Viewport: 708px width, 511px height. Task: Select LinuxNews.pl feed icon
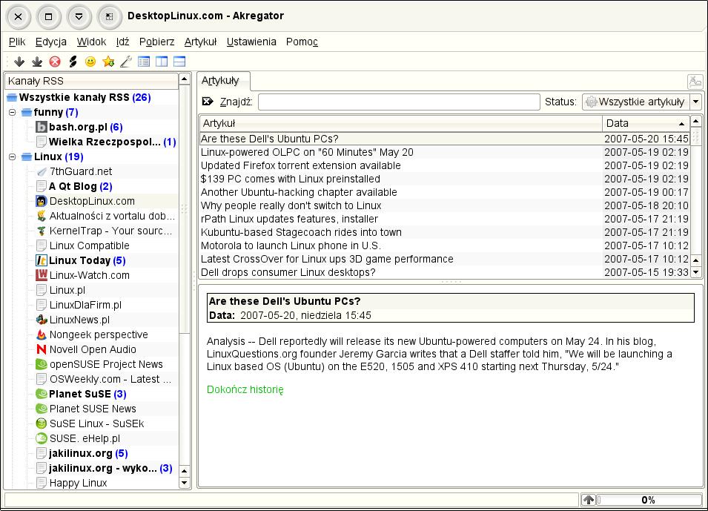coord(42,320)
